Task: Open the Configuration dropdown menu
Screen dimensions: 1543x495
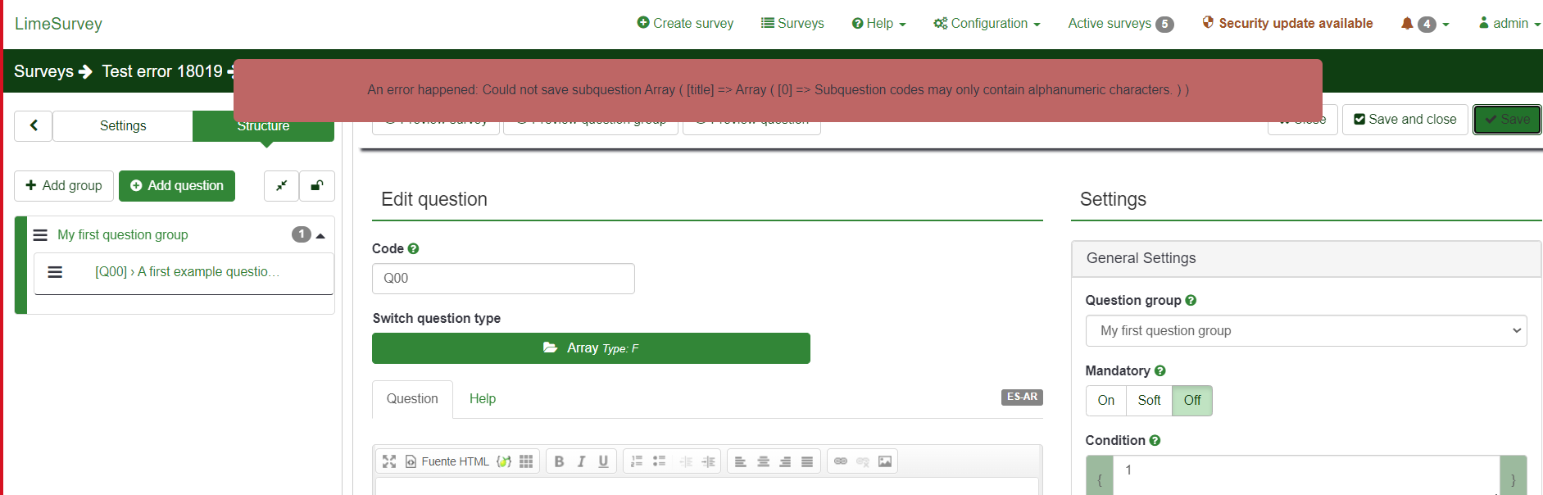Action: pyautogui.click(x=987, y=24)
